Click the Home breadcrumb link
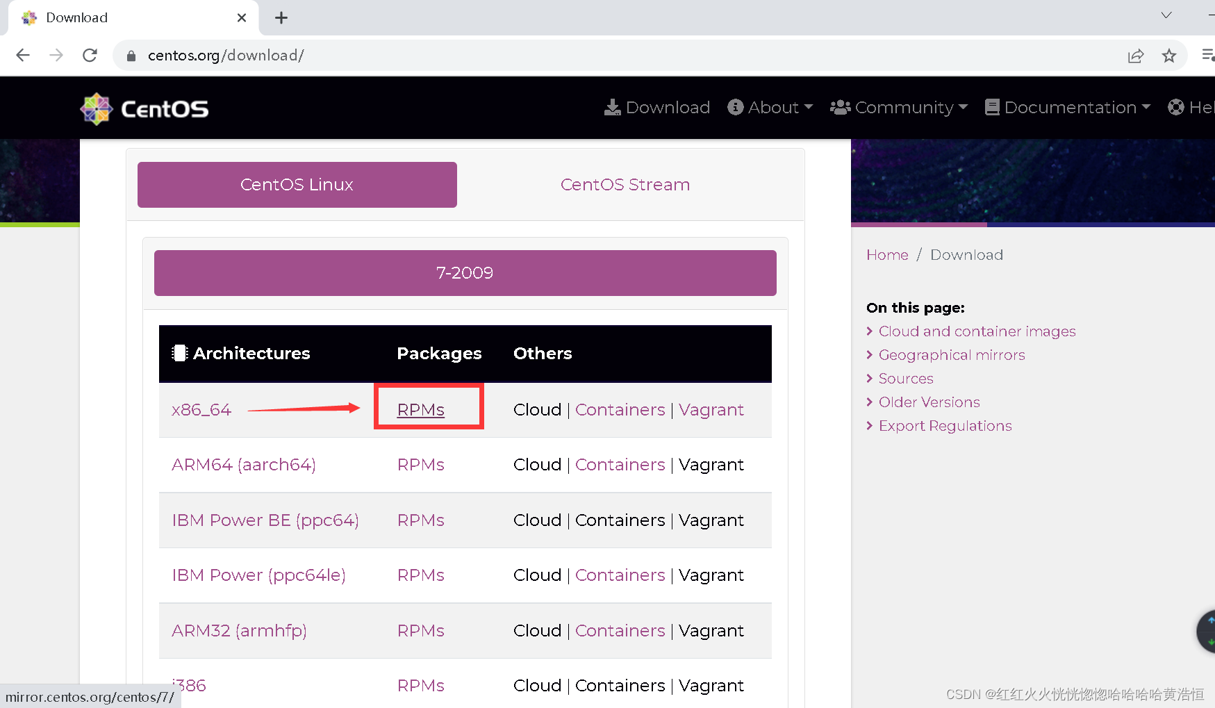 pos(887,255)
